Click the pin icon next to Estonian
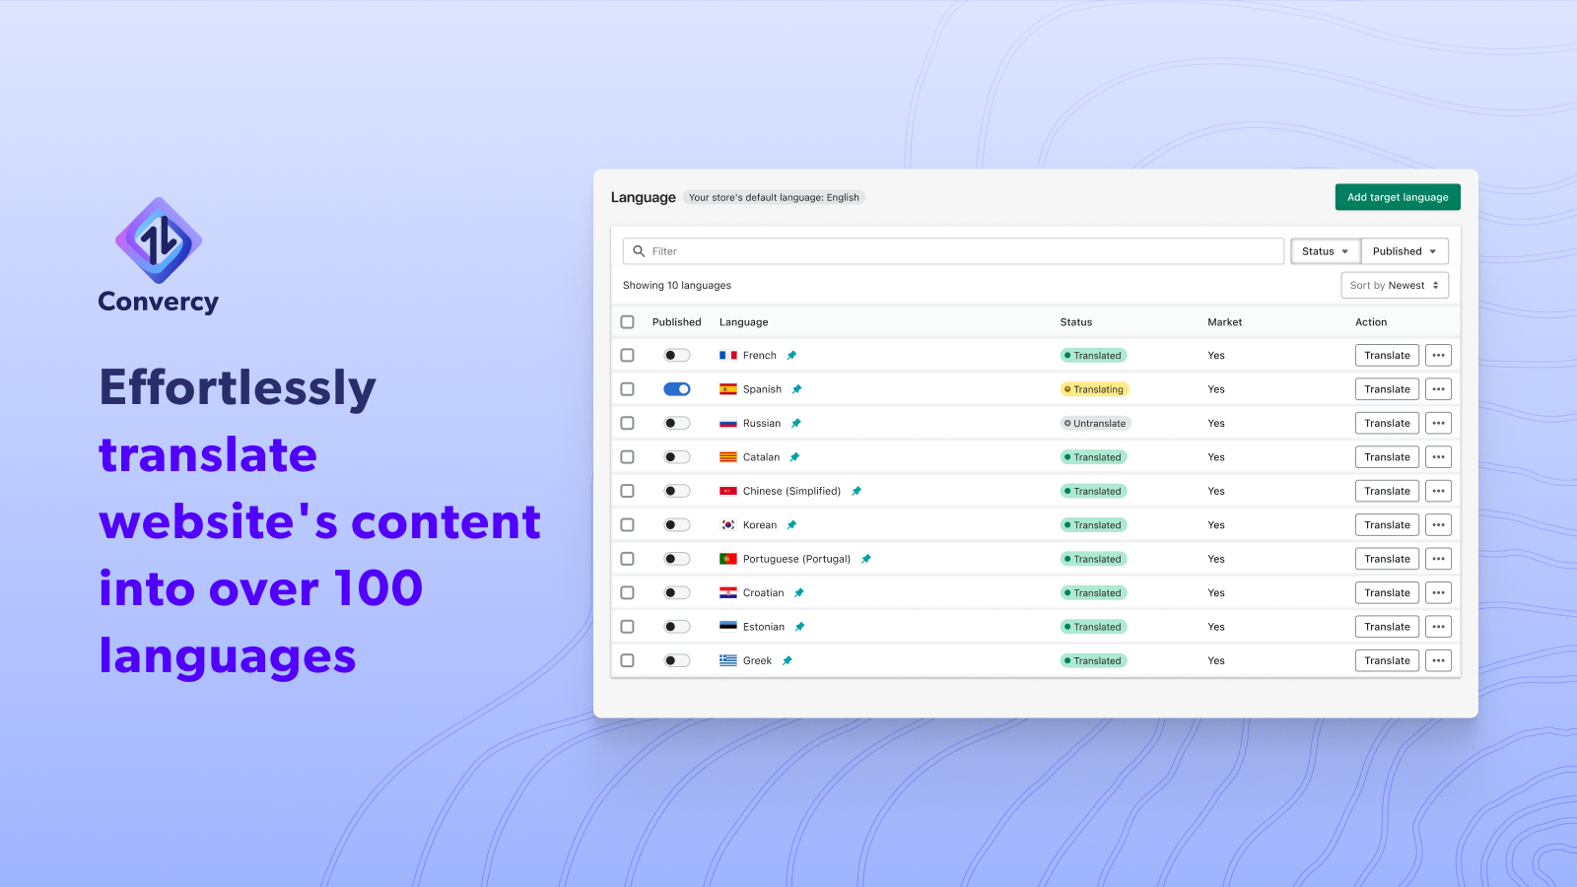The width and height of the screenshot is (1577, 887). click(799, 627)
